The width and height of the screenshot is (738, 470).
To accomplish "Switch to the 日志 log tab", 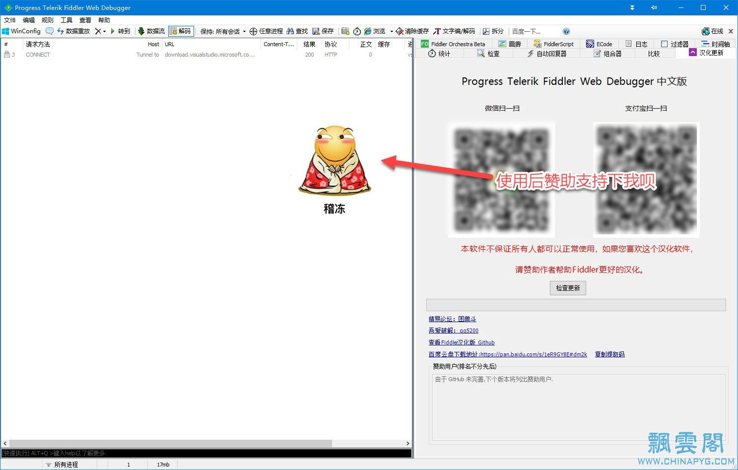I will [x=636, y=44].
